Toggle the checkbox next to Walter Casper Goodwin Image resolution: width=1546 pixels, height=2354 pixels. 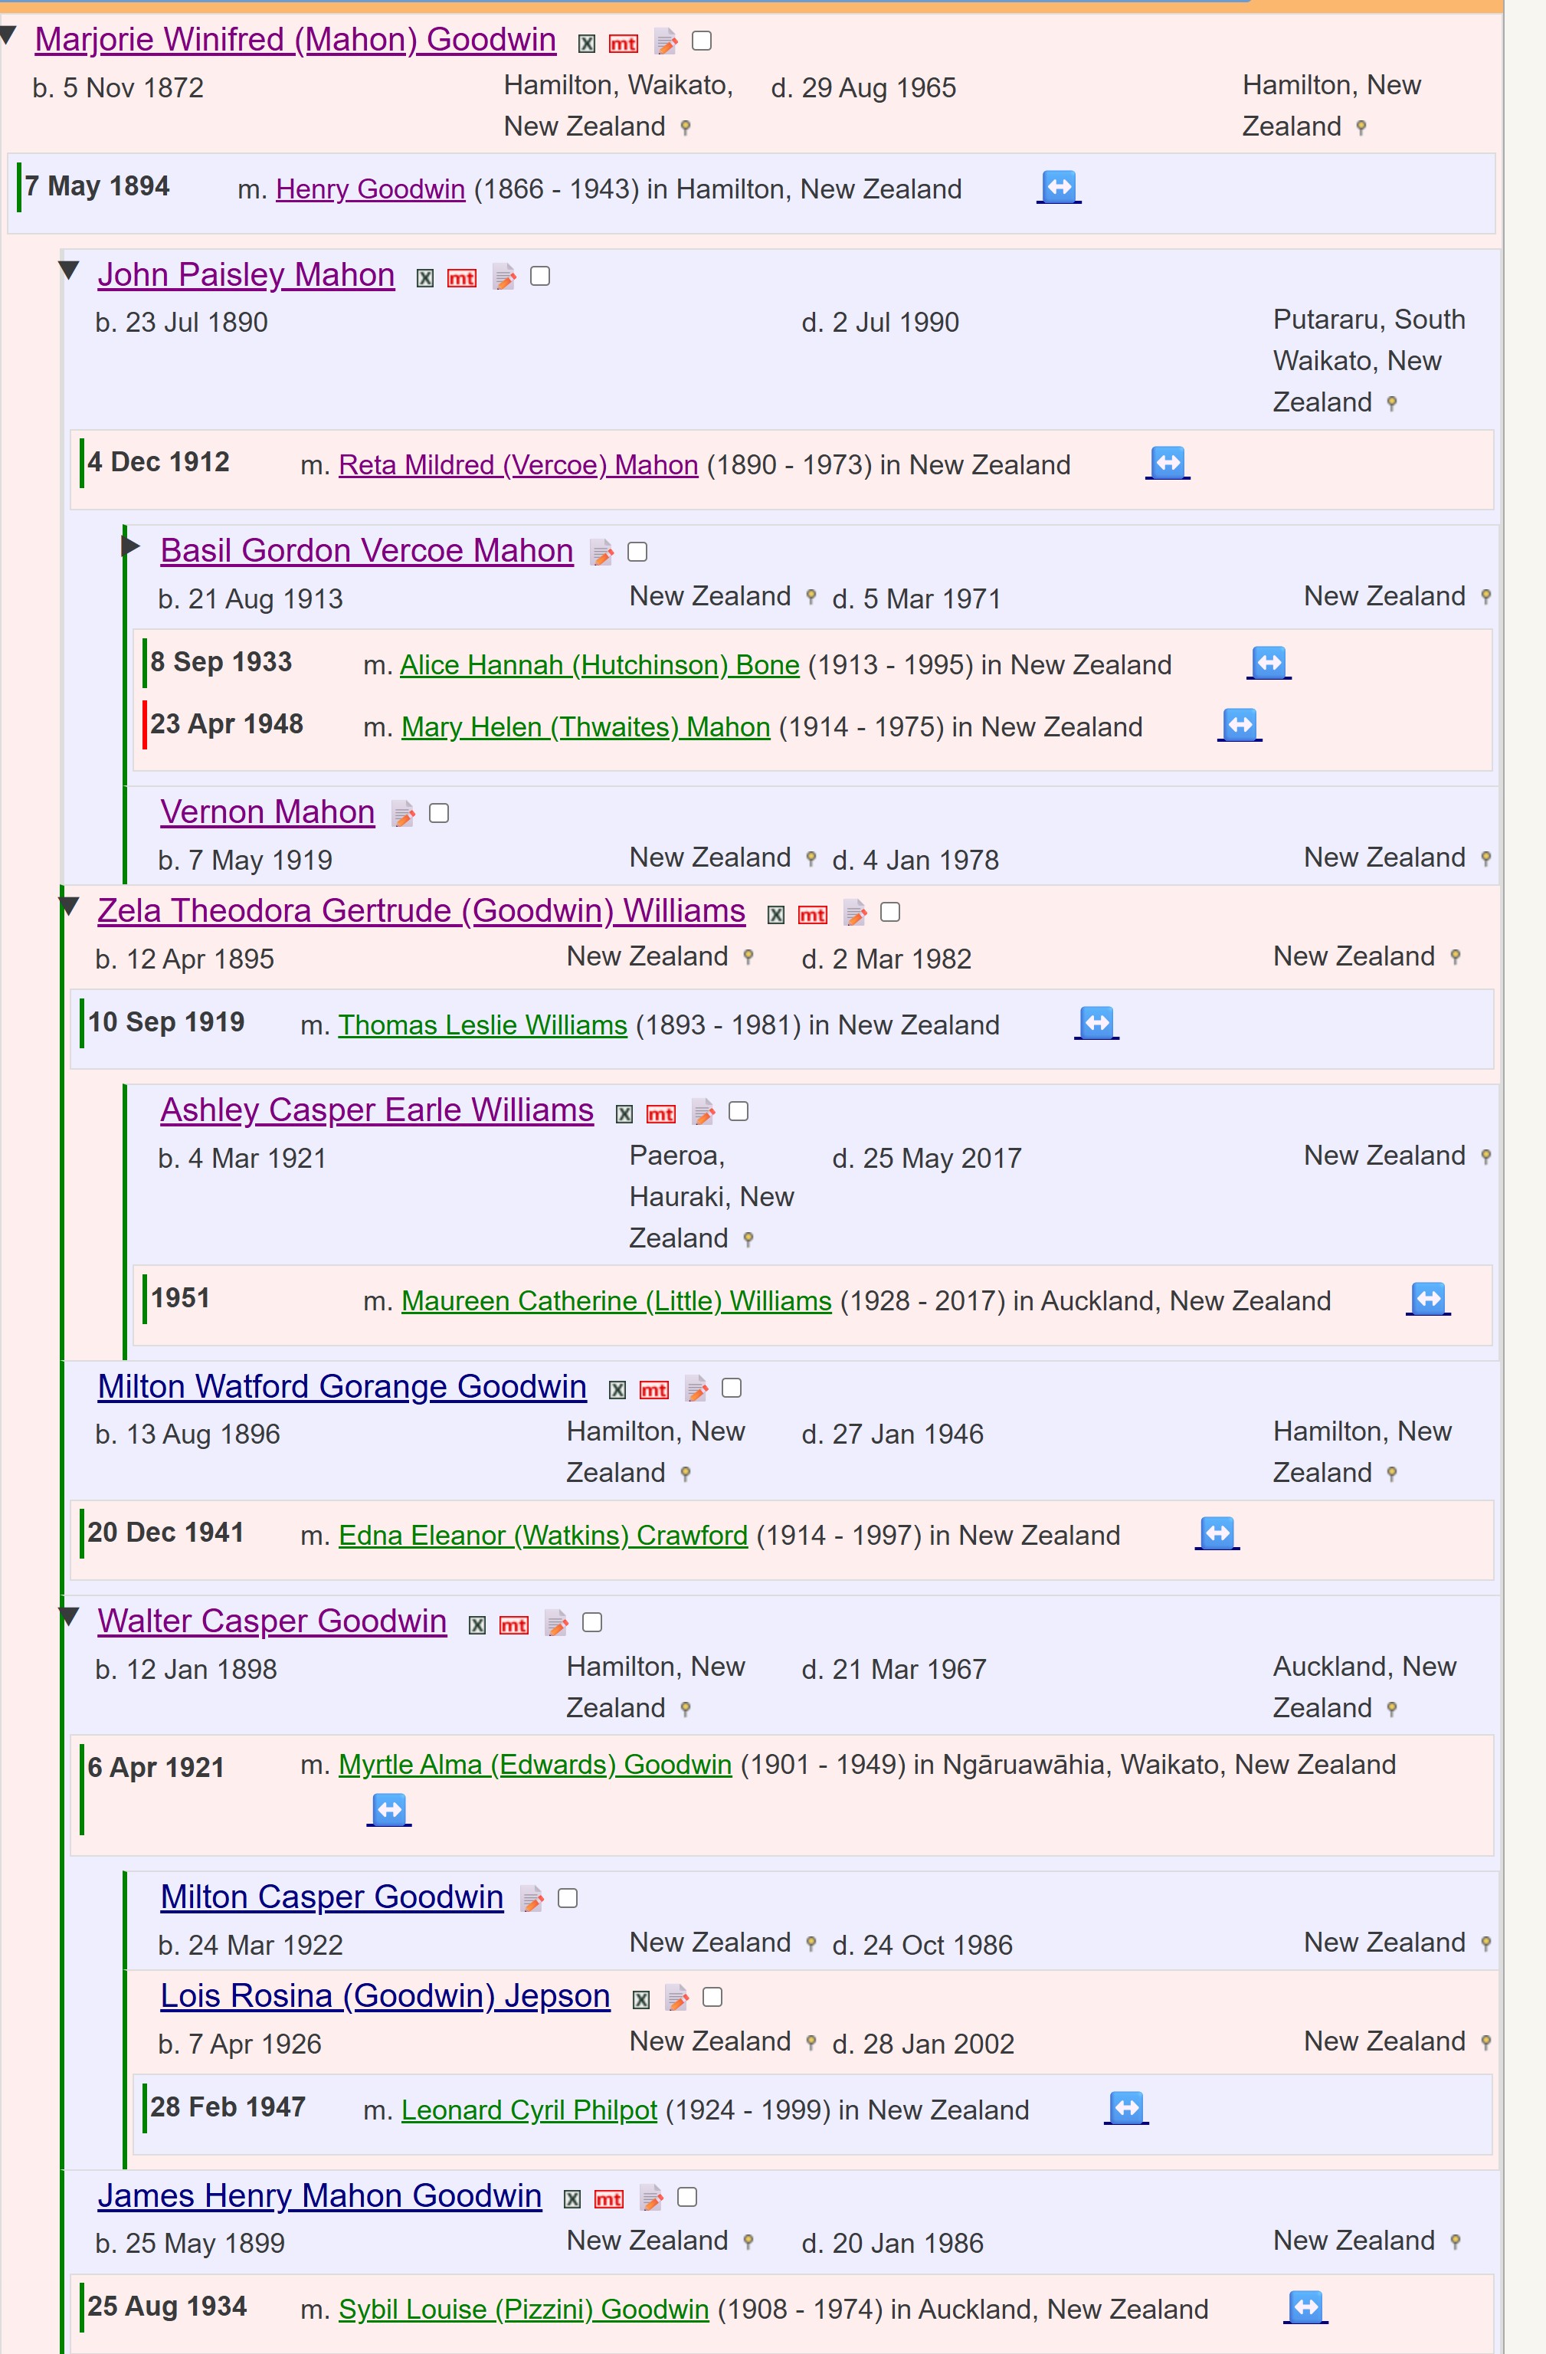coord(592,1622)
